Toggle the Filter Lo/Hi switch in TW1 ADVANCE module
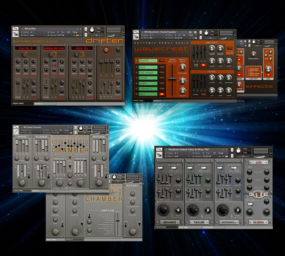The height and width of the screenshot is (256, 285). pyautogui.click(x=160, y=168)
